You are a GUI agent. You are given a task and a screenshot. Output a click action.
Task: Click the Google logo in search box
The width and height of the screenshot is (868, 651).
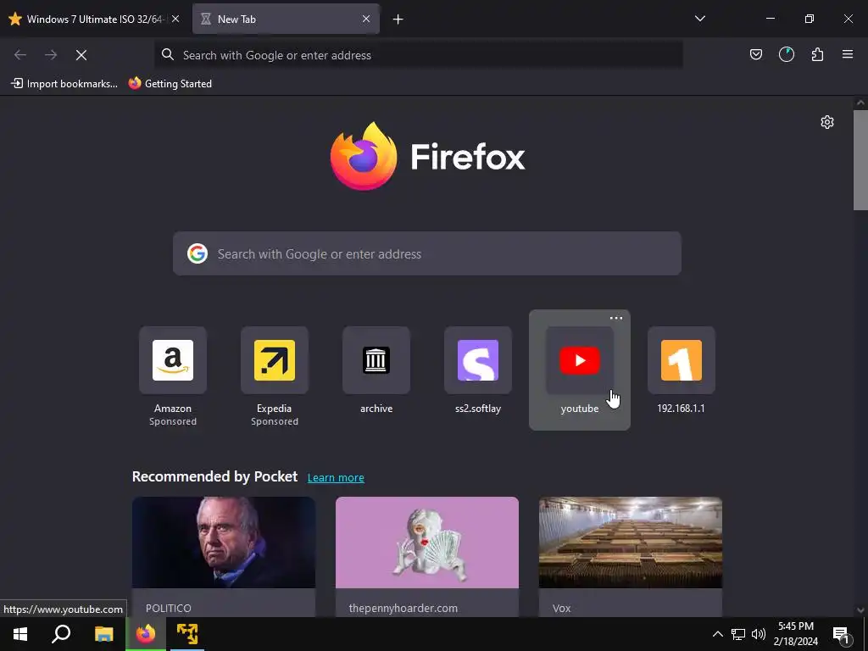(197, 254)
